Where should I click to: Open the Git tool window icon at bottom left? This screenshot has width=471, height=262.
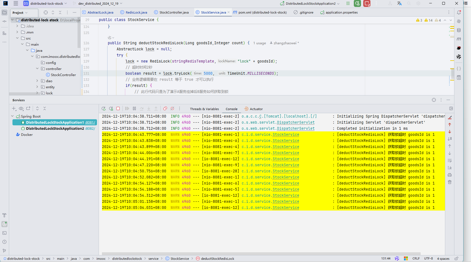pos(4,251)
